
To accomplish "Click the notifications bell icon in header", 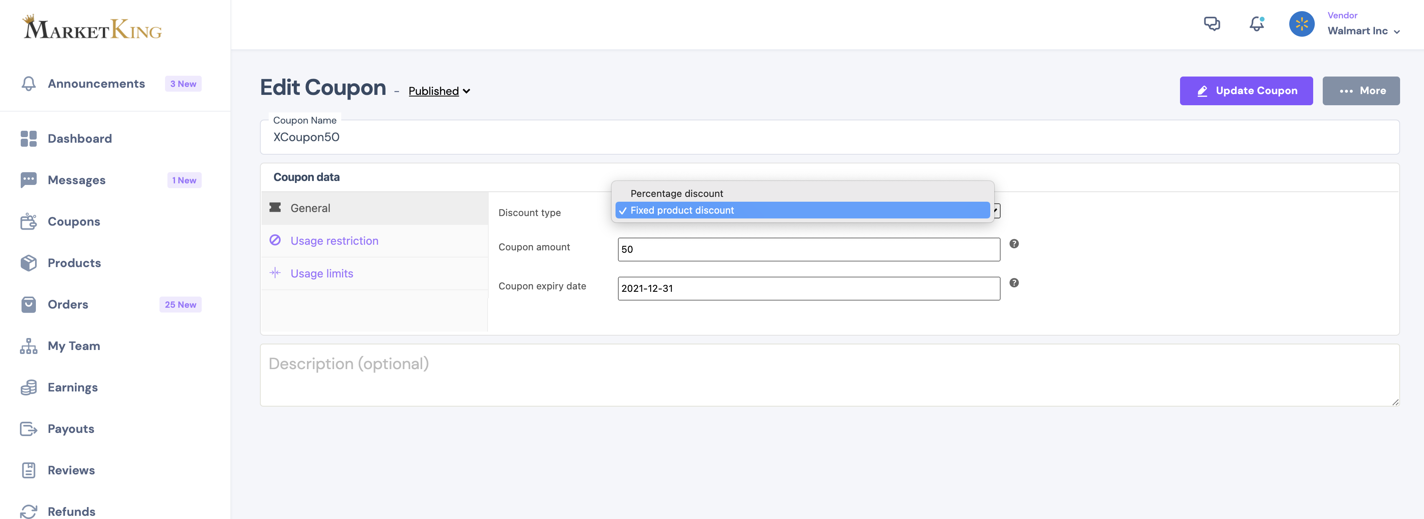I will (1257, 24).
